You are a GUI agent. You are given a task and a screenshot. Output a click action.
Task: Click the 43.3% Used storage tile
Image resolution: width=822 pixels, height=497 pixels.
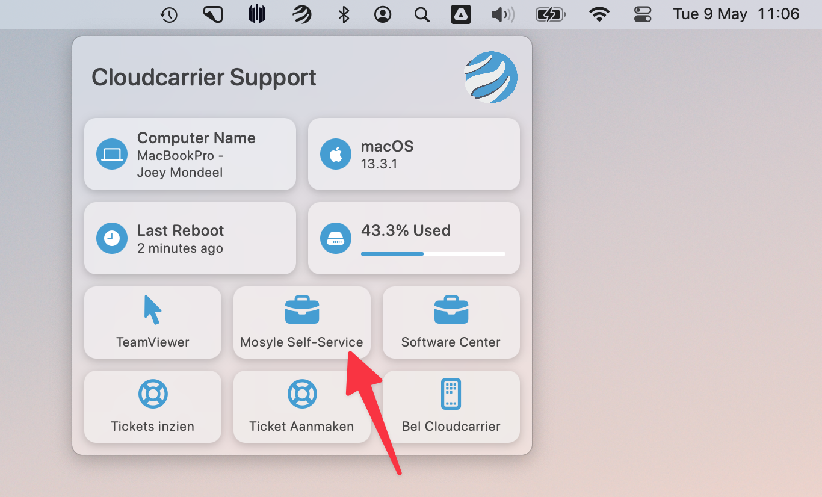click(x=414, y=238)
